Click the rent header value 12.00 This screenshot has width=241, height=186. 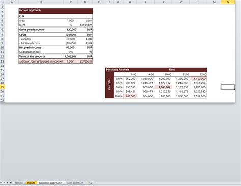pos(198,74)
